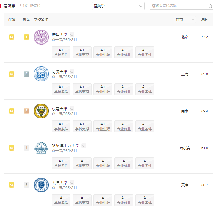Click 清华大学's A+ 学校条件 indicator tile

(61, 52)
